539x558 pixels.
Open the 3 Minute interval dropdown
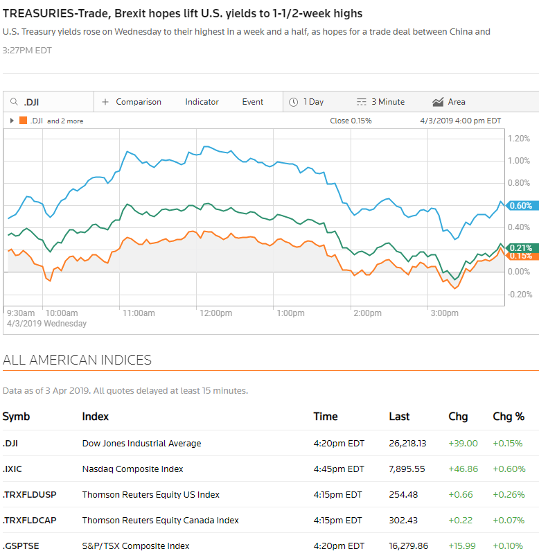coord(388,102)
